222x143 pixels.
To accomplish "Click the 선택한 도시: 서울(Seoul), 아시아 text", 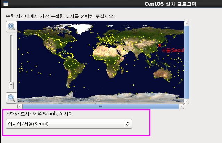I will [39, 114].
